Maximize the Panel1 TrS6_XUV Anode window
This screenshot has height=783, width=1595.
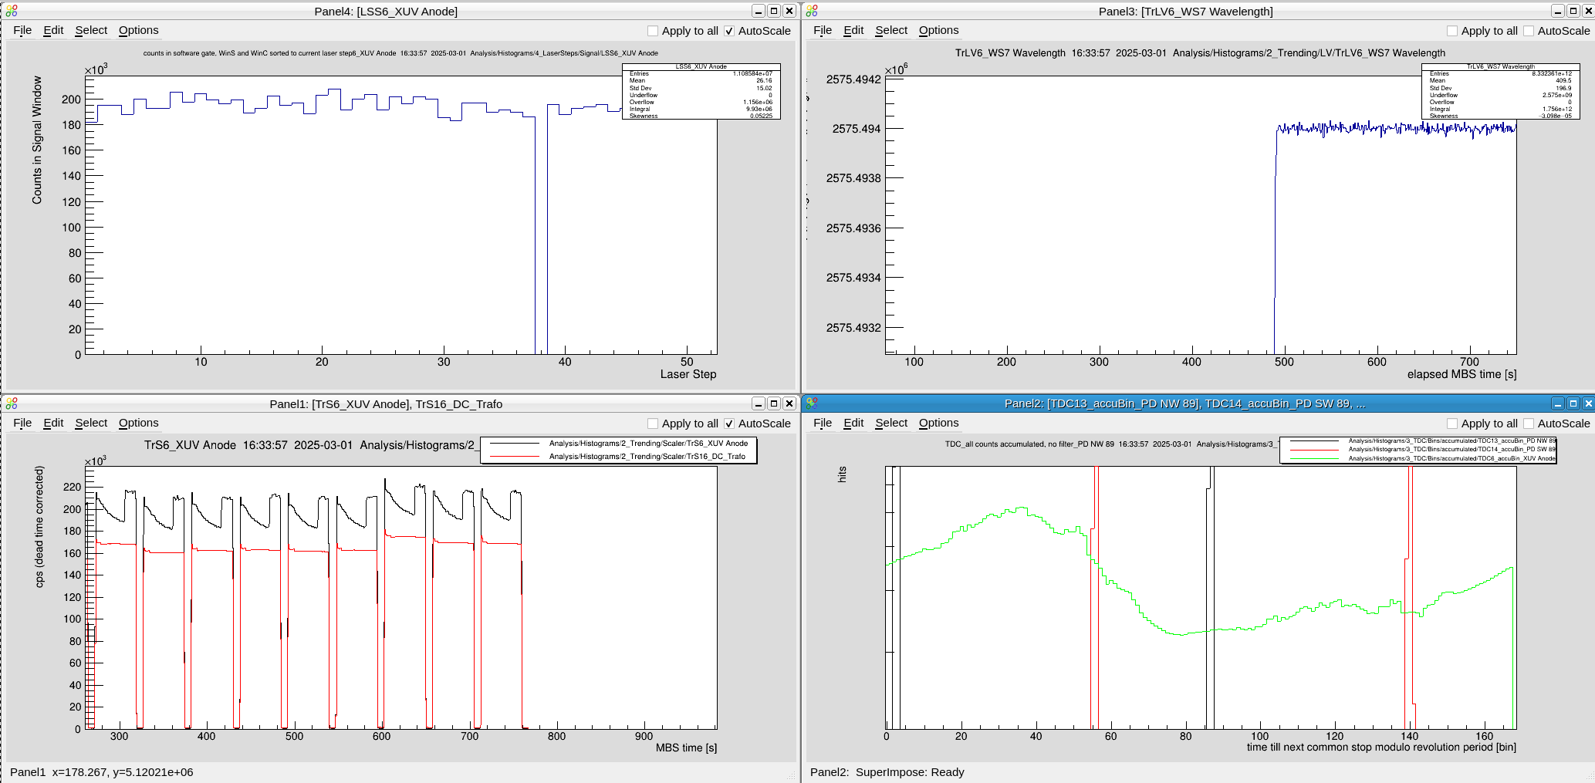[774, 403]
